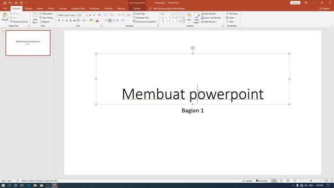Open Isian Bentuk (Shape Fill) dropdown
The width and height of the screenshot is (334, 188).
(209, 14)
